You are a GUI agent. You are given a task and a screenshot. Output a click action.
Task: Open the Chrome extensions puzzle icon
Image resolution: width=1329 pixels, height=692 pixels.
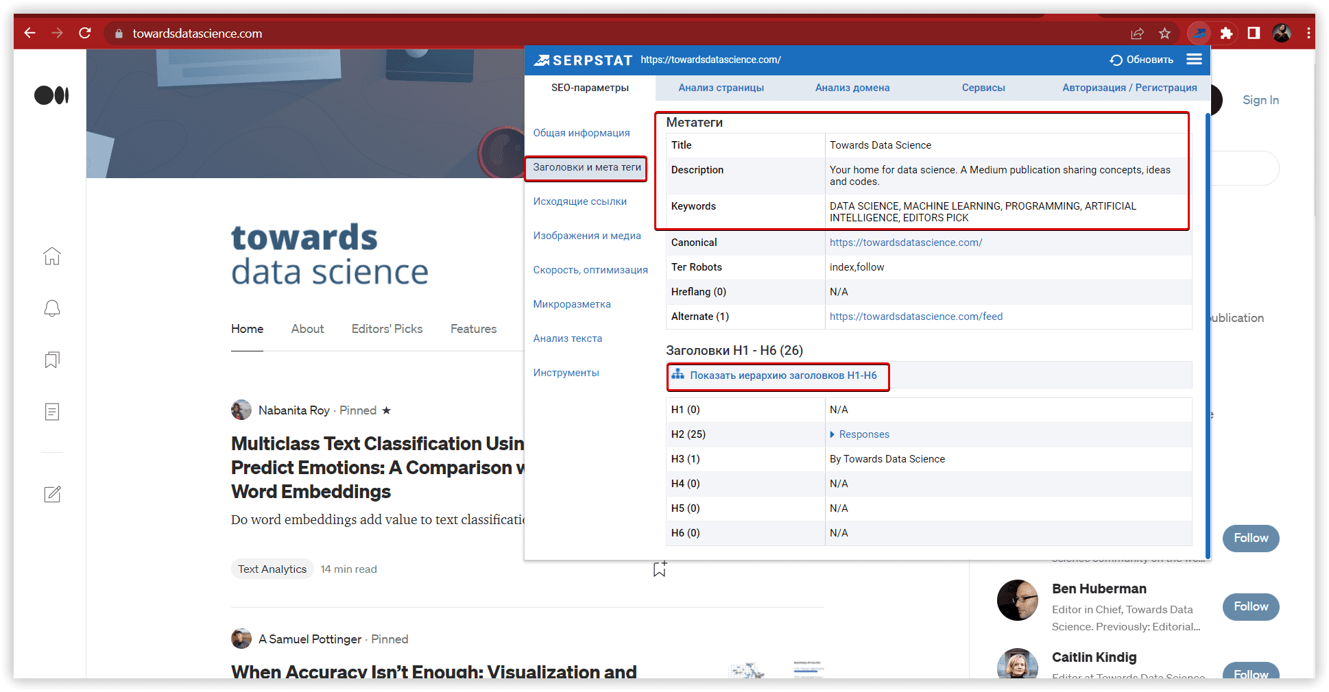pos(1226,33)
